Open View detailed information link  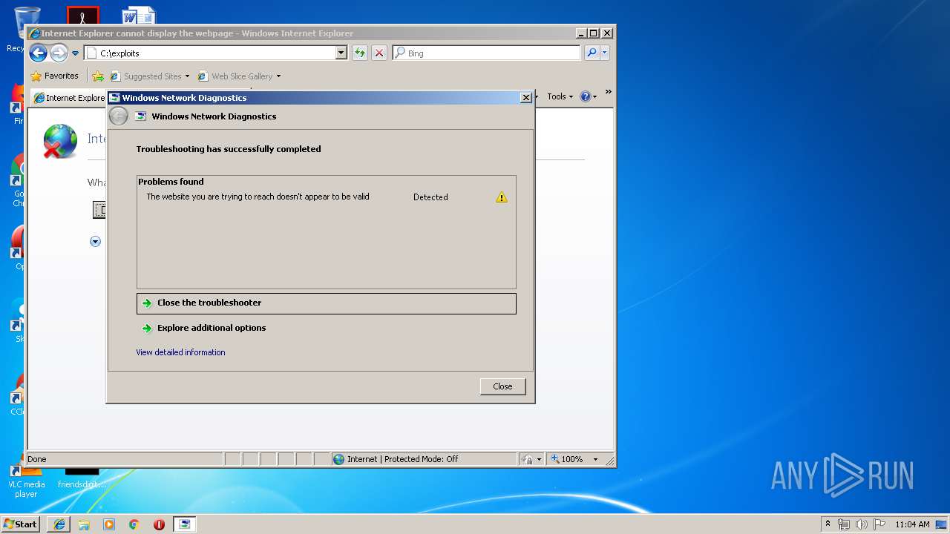pos(180,352)
